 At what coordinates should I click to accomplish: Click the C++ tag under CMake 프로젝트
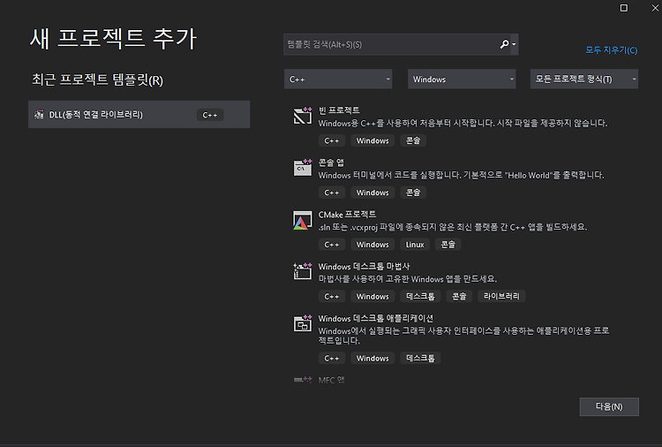331,244
